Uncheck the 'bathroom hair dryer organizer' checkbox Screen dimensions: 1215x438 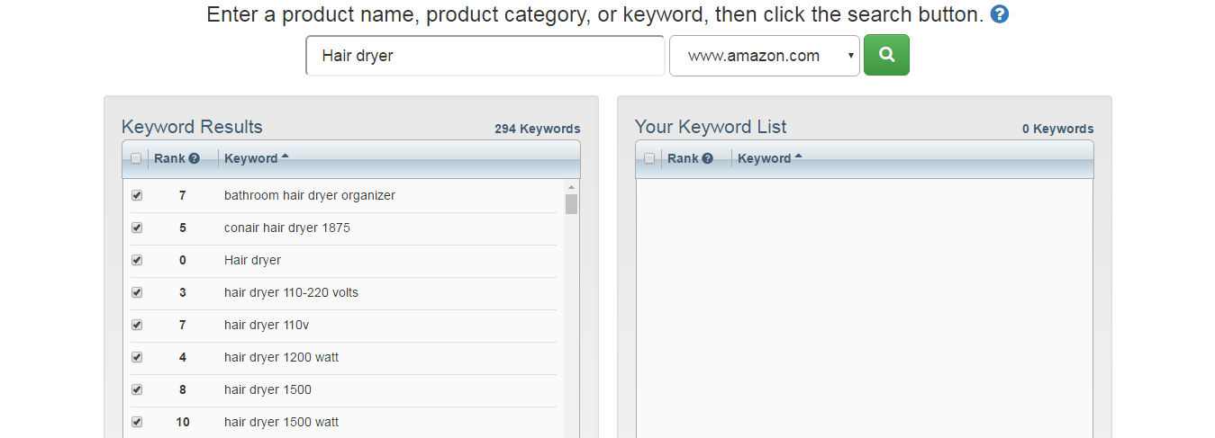tap(137, 195)
